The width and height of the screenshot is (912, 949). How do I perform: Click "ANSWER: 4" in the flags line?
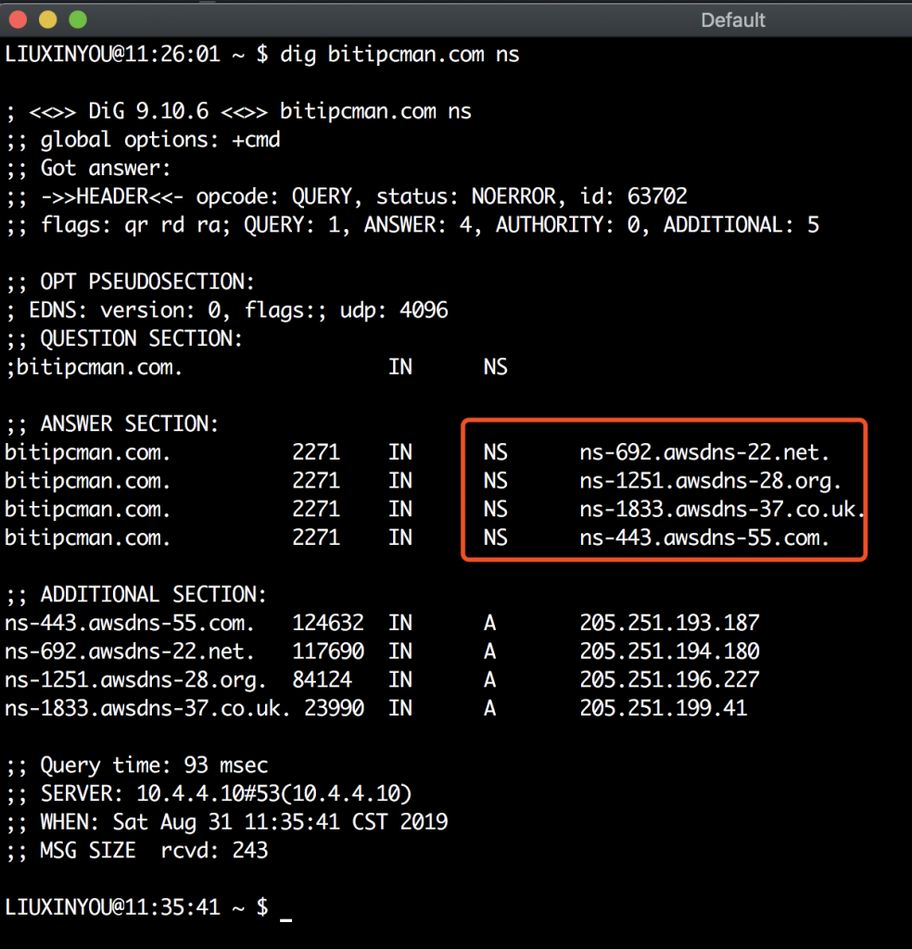point(418,225)
